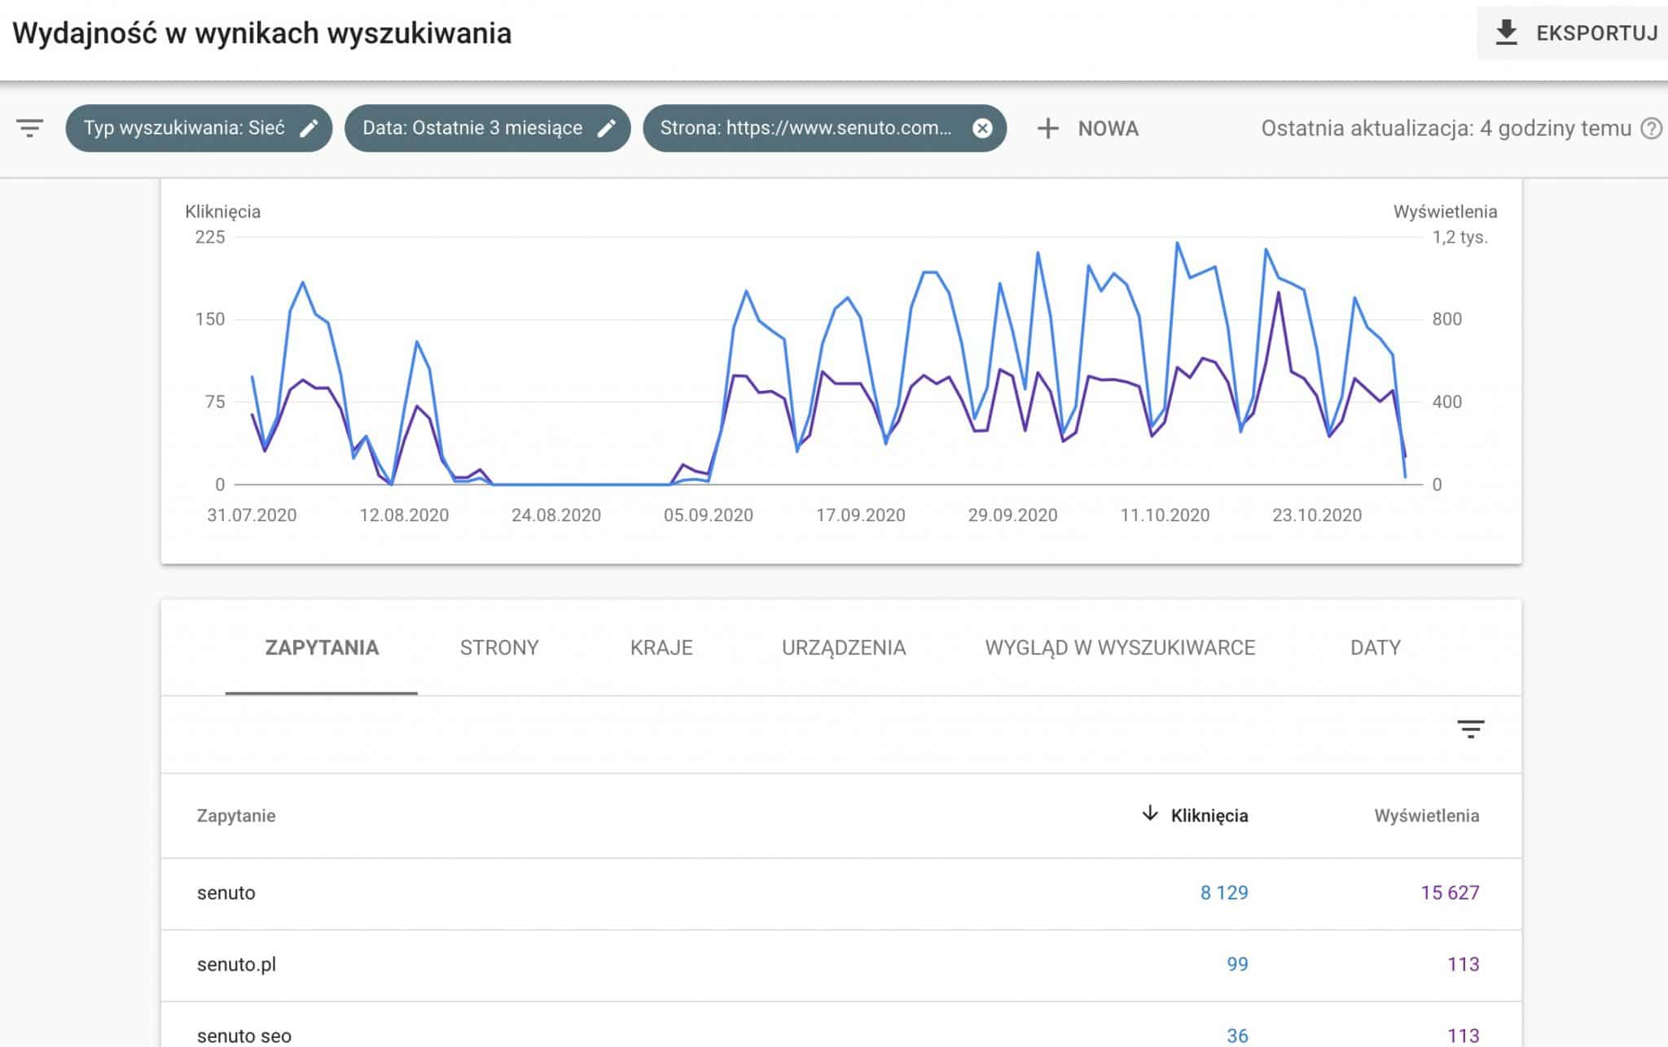Click the 17.09.2020 date on chart axis
Image resolution: width=1668 pixels, height=1047 pixels.
(x=861, y=515)
